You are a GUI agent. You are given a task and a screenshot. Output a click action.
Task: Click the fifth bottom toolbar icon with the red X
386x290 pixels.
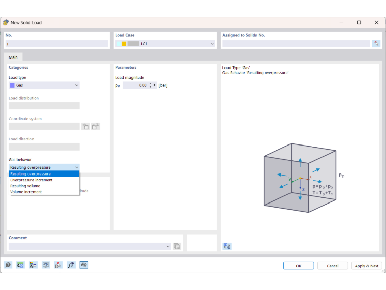click(58, 265)
